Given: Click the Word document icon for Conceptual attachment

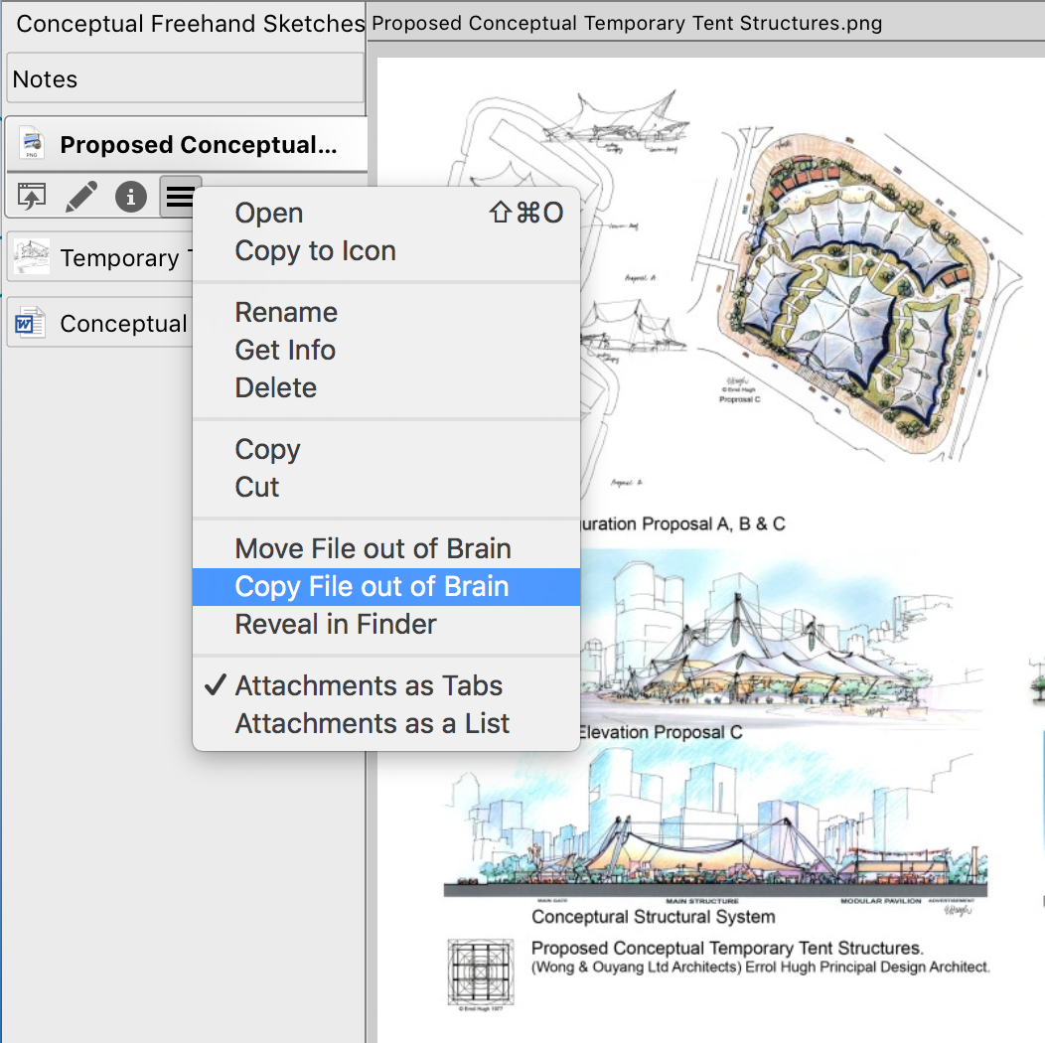Looking at the screenshot, I should (x=31, y=324).
